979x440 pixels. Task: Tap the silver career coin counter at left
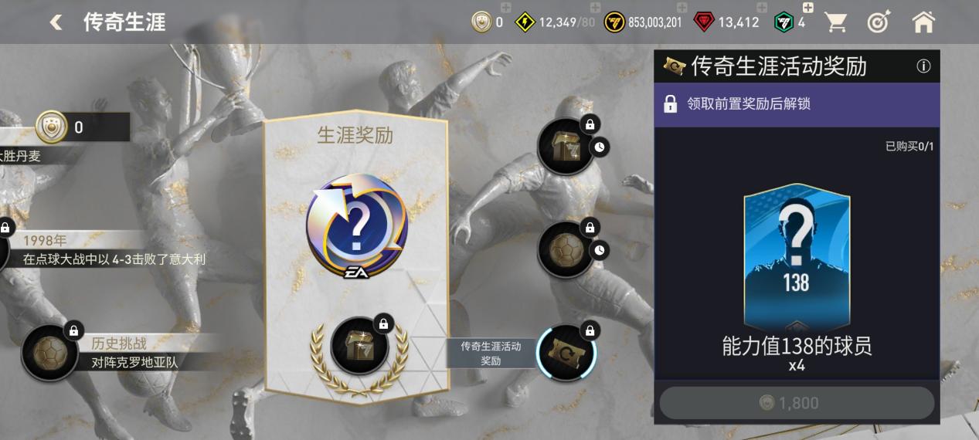click(83, 127)
